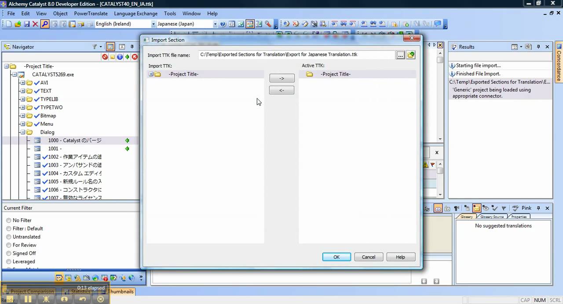Pin the Navigator panel with the pushpin
Image resolution: width=563 pixels, height=304 pixels.
coord(133,47)
